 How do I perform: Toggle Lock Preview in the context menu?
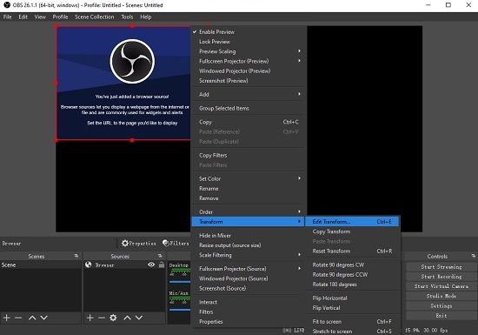(x=248, y=42)
